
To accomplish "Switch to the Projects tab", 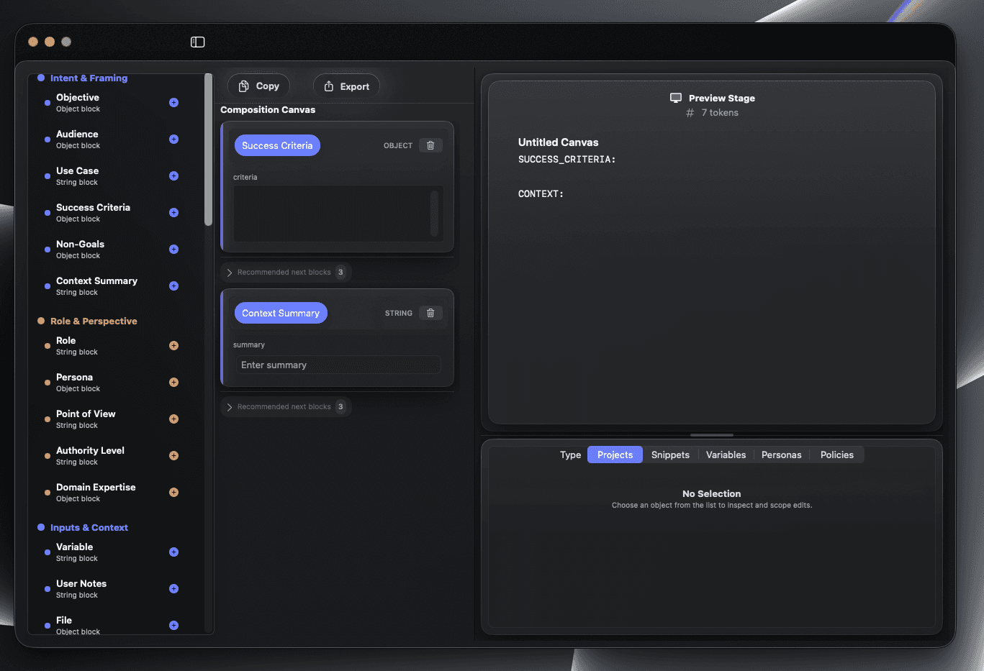I will 615,455.
